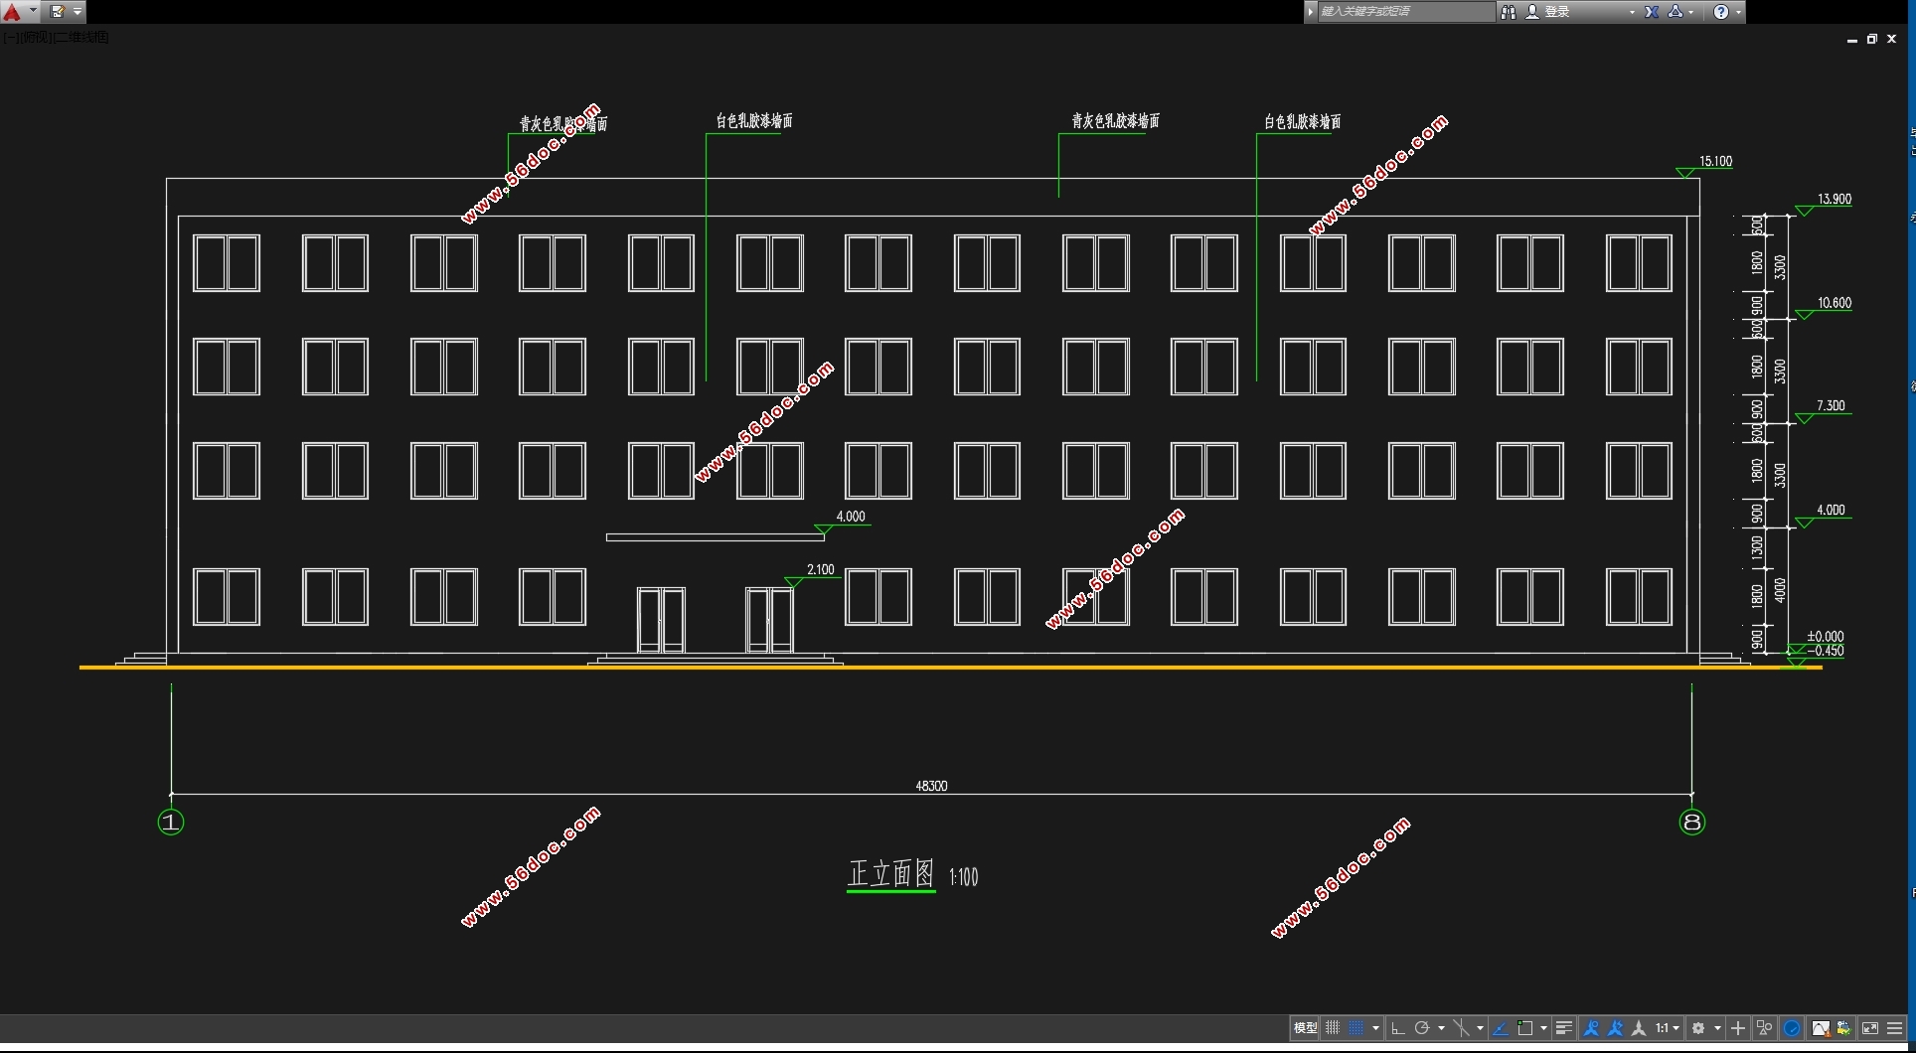Open the annotation scale 1:1 dropdown

click(1668, 1028)
